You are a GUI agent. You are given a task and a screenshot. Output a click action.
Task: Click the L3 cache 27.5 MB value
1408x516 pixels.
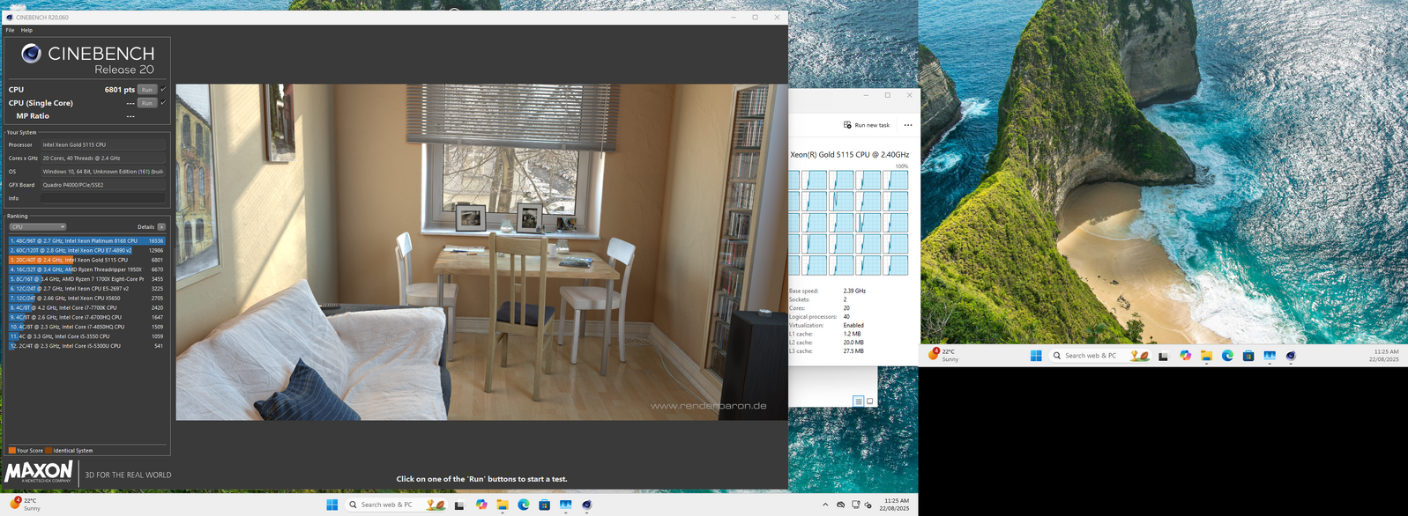point(853,351)
